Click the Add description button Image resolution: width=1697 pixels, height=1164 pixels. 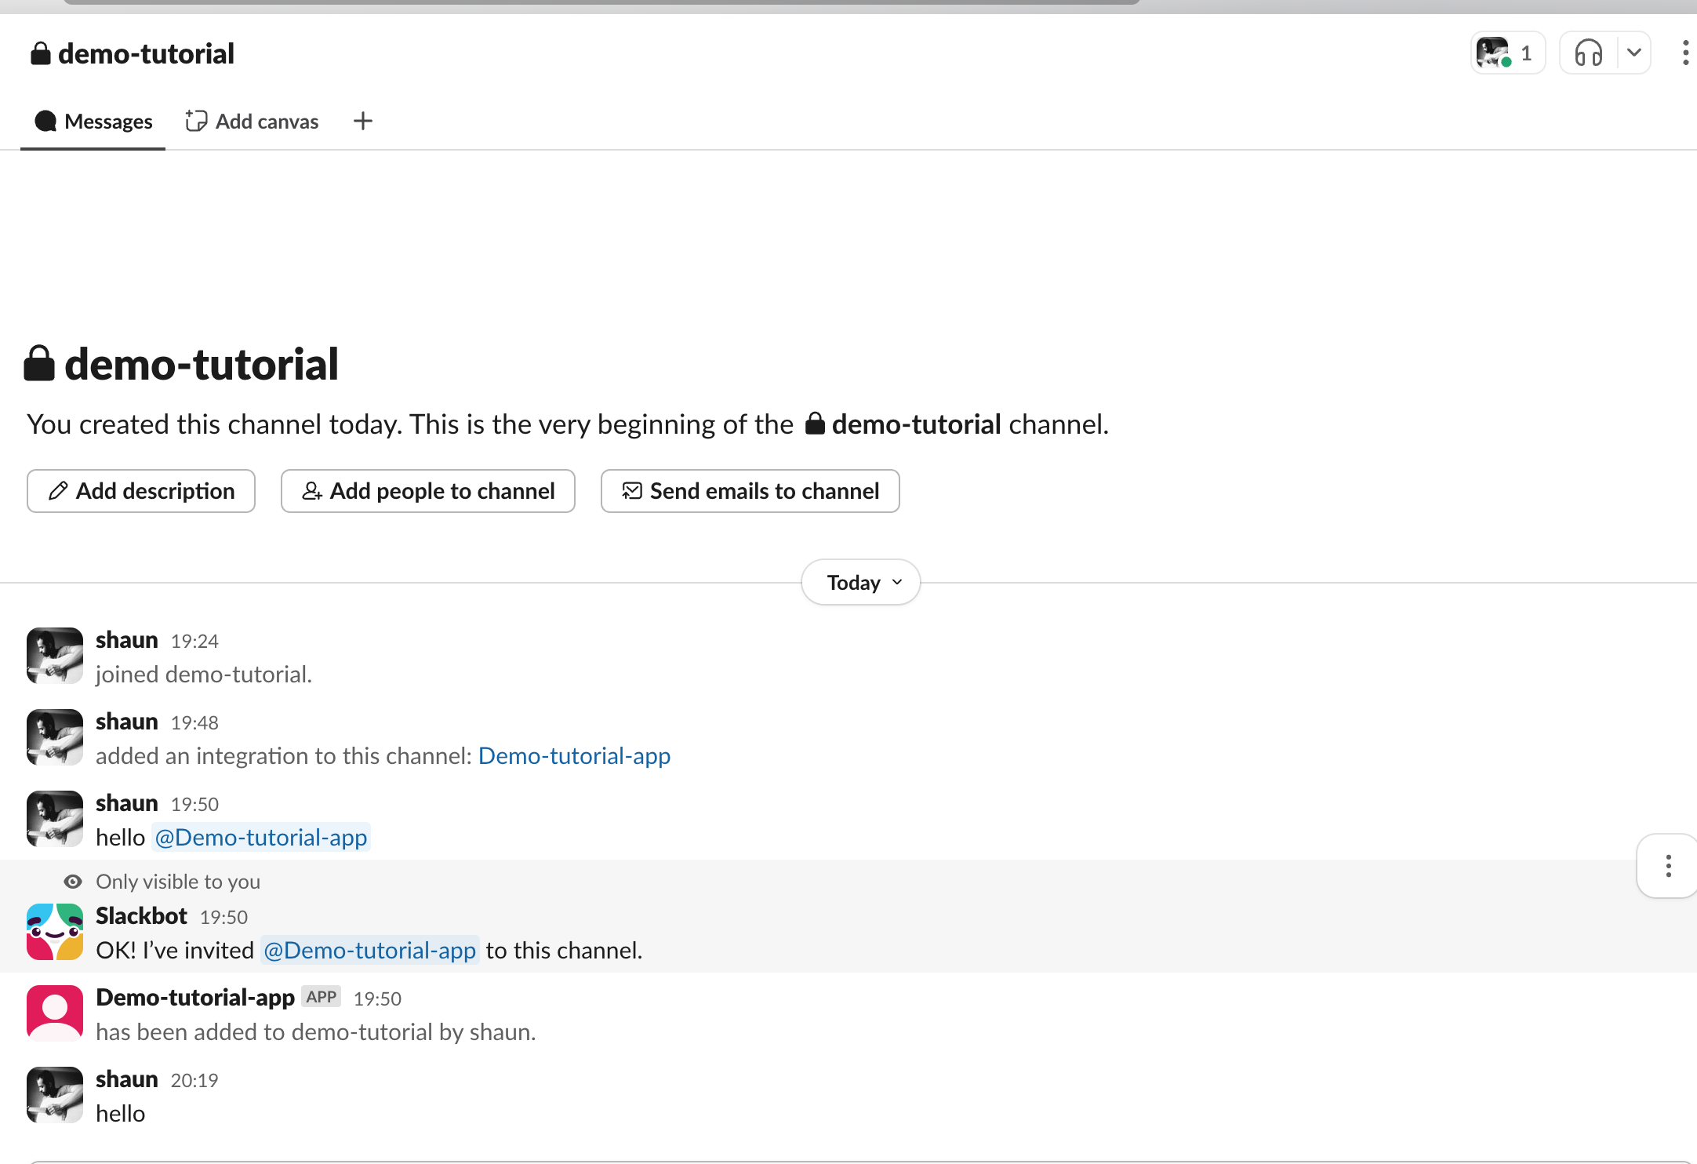click(141, 491)
